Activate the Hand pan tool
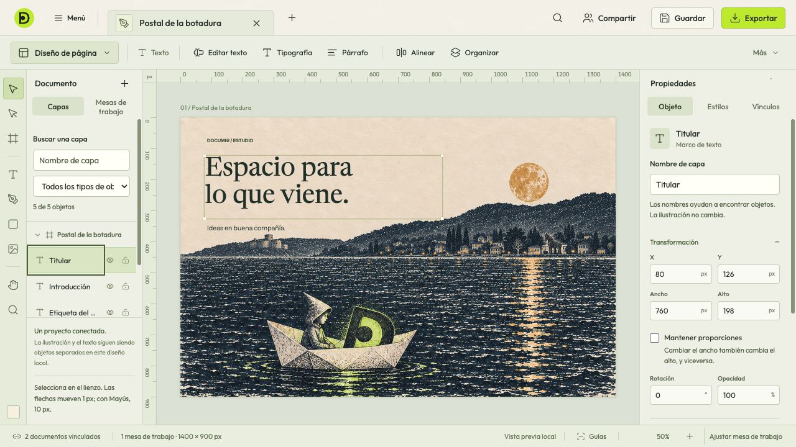The height and width of the screenshot is (447, 796). click(x=13, y=285)
